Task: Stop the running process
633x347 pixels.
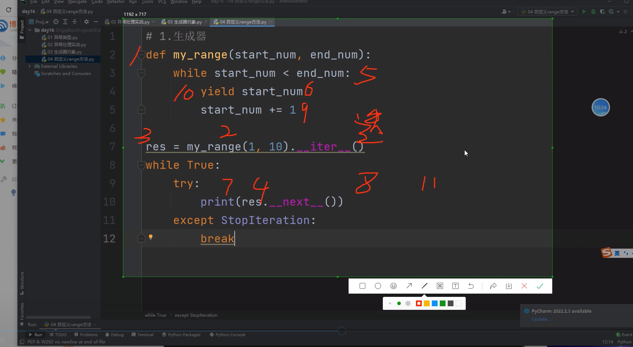Action: (x=626, y=12)
